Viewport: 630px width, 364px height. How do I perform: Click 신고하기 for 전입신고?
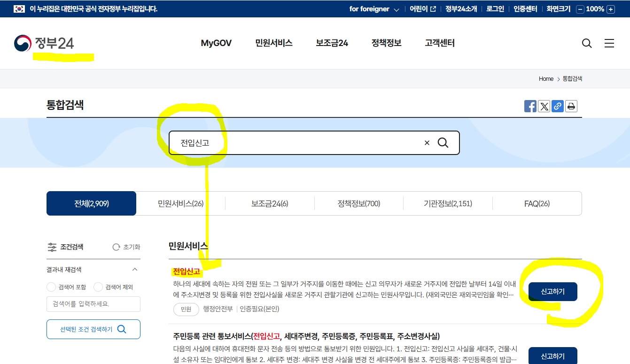553,292
